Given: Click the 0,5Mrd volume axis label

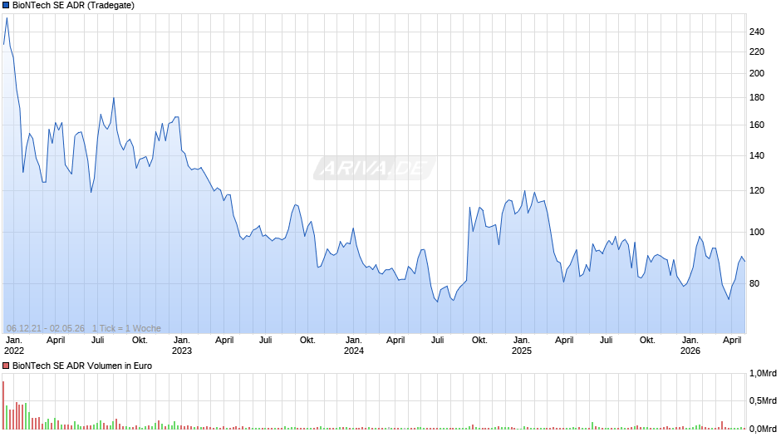Looking at the screenshot, I should point(763,400).
